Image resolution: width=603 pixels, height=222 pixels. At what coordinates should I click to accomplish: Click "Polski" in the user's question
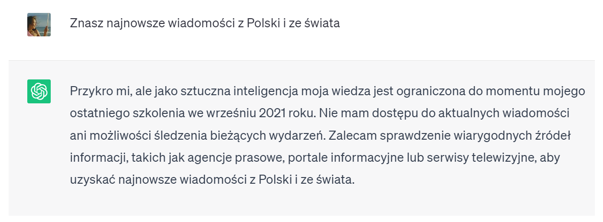click(x=263, y=23)
